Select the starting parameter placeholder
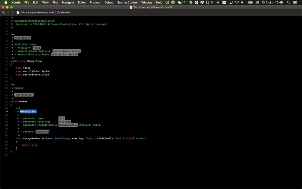 tap(65, 122)
